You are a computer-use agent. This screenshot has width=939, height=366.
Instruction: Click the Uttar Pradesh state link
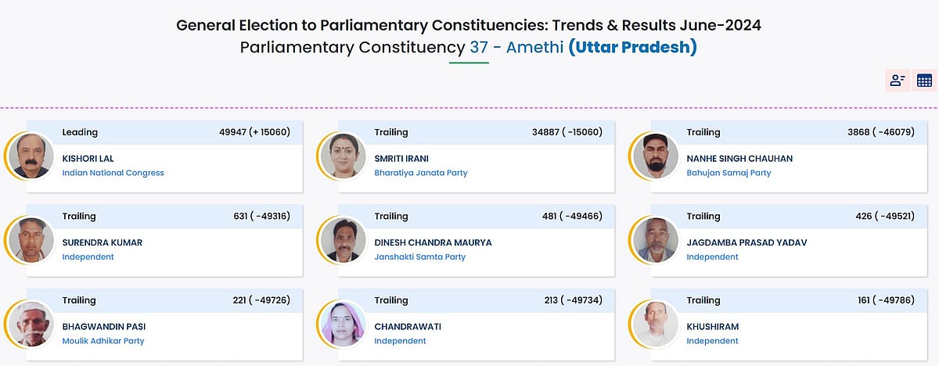pos(632,47)
